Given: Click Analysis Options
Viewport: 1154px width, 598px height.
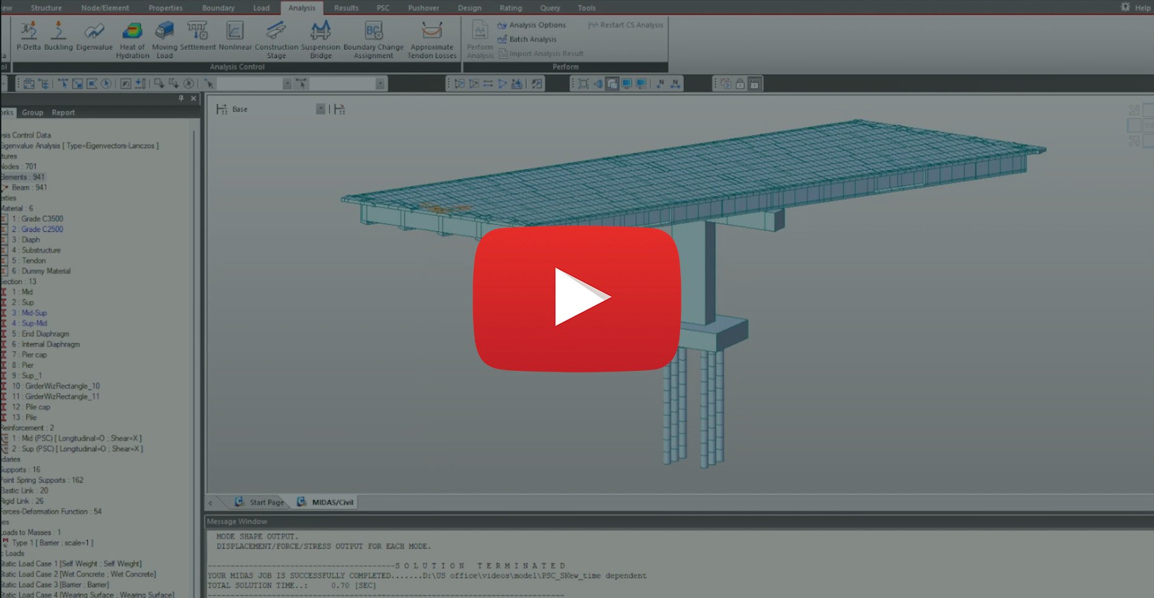Looking at the screenshot, I should pyautogui.click(x=531, y=25).
